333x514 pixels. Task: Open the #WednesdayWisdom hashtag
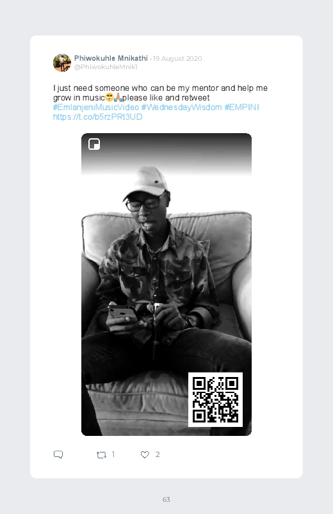click(x=181, y=107)
